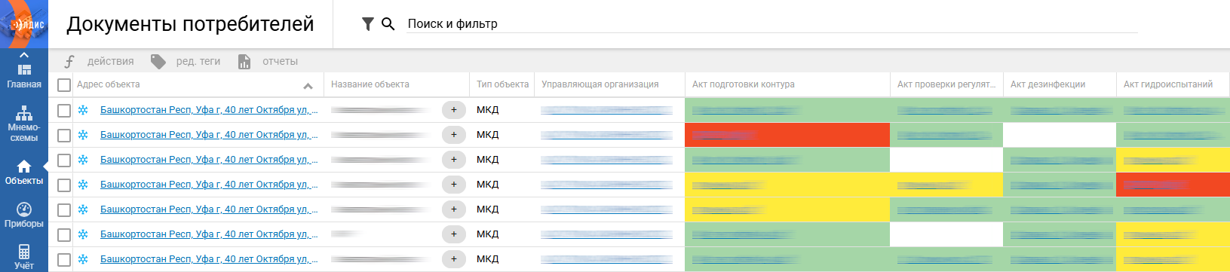Image resolution: width=1230 pixels, height=272 pixels.
Task: Open the действия menu
Action: 99,61
